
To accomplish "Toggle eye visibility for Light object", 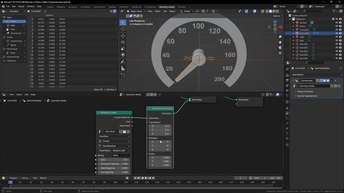I will click(337, 37).
